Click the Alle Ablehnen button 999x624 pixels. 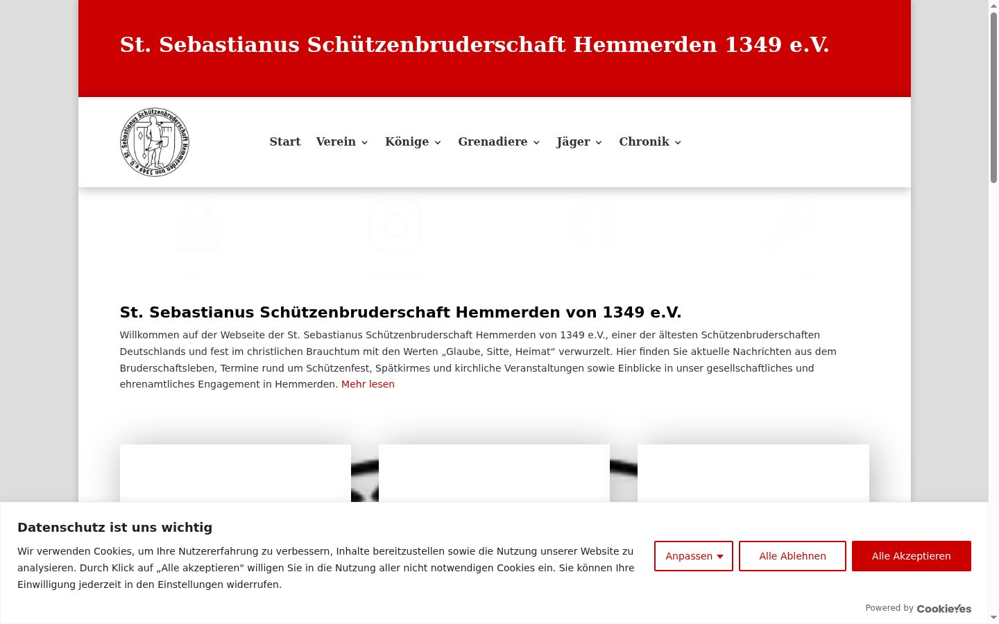coord(792,556)
